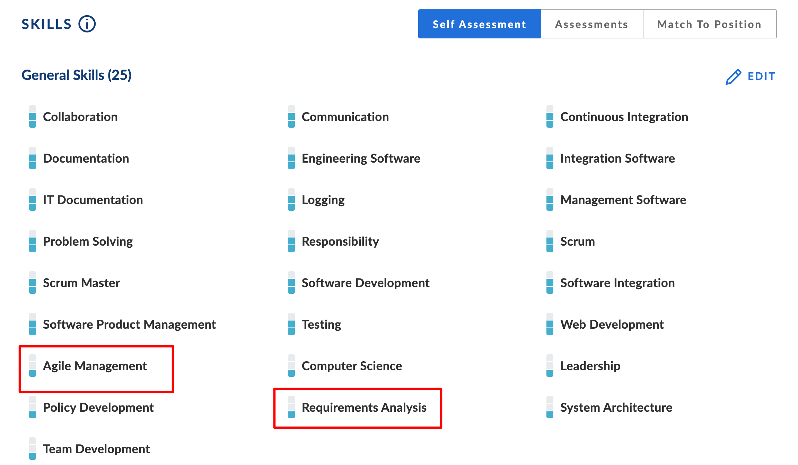Click the Testing skill level indicator
Screen dimensions: 798x465
291,324
